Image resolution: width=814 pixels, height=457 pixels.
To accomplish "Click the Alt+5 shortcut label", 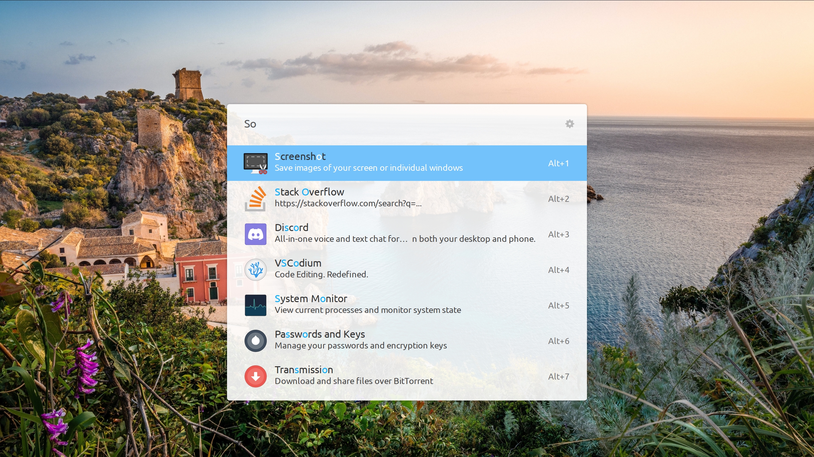I will pyautogui.click(x=559, y=305).
